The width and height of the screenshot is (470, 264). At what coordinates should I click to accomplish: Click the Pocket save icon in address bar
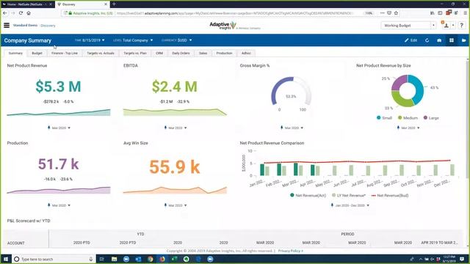(x=389, y=13)
